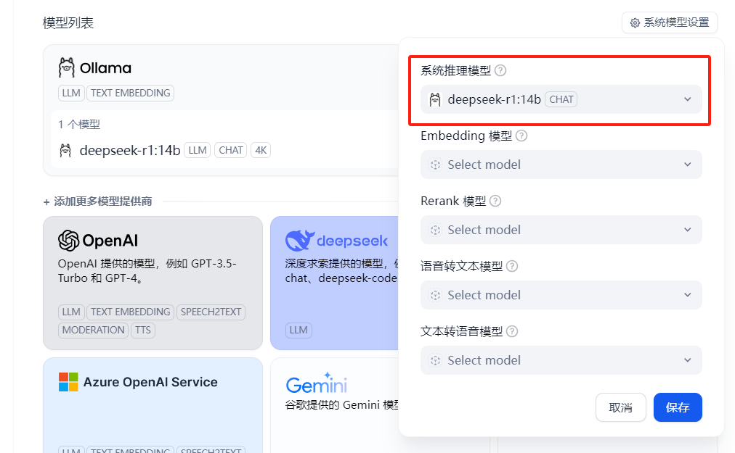Click help icon next to Embedding 模型
The width and height of the screenshot is (735, 453).
coord(521,136)
